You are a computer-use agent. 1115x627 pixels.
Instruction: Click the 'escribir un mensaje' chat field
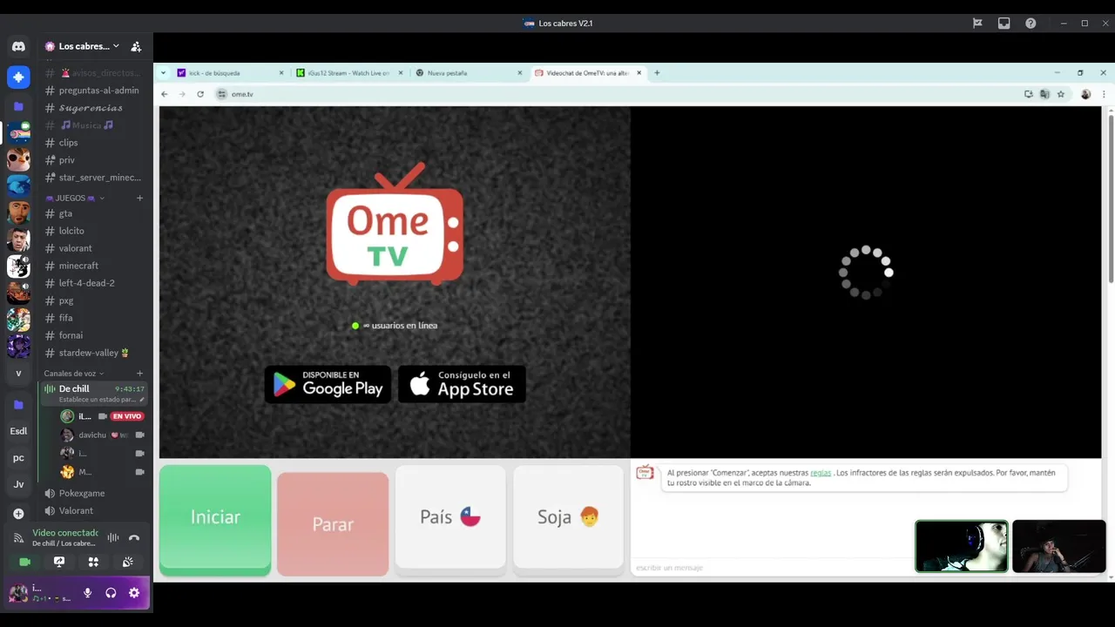click(771, 568)
